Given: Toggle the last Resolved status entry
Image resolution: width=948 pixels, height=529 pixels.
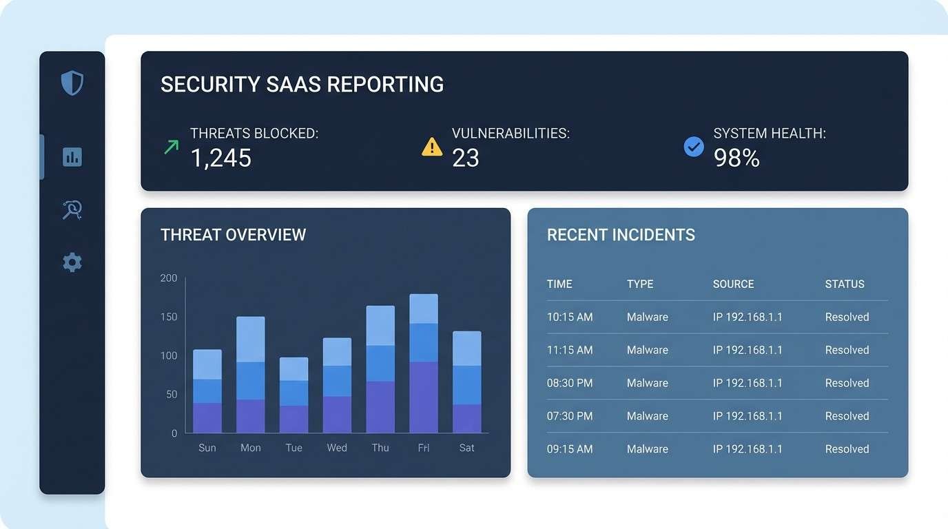Looking at the screenshot, I should [x=847, y=448].
